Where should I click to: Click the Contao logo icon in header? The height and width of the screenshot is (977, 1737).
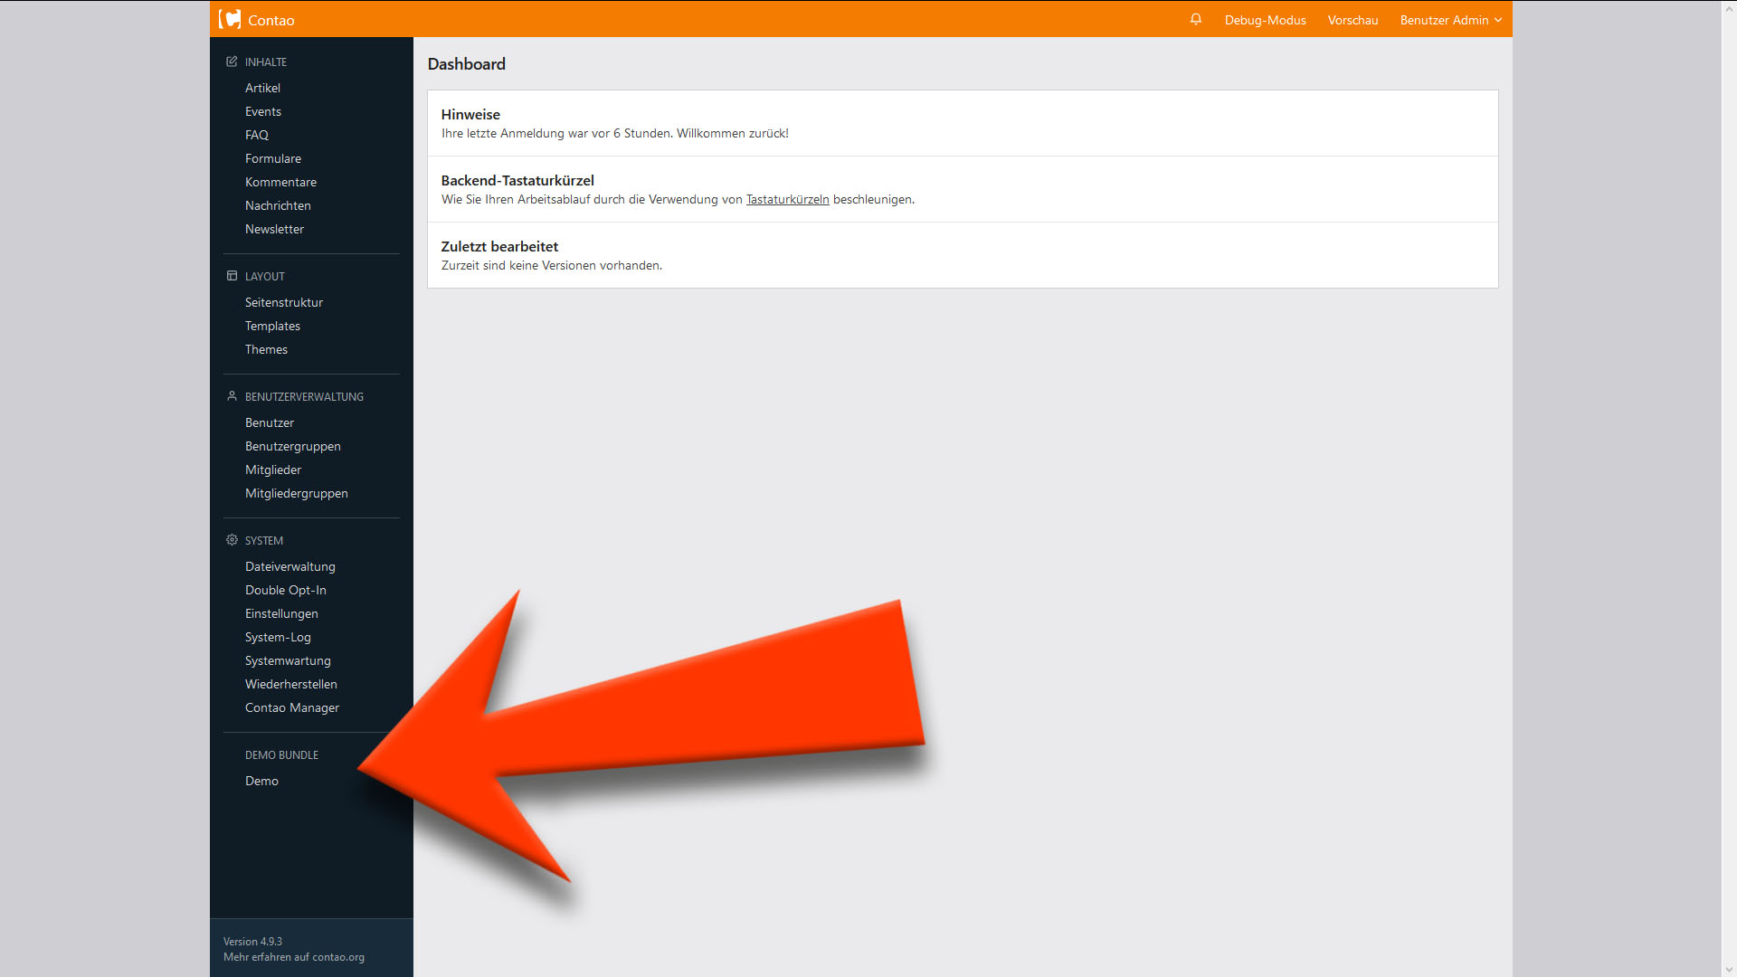[232, 20]
